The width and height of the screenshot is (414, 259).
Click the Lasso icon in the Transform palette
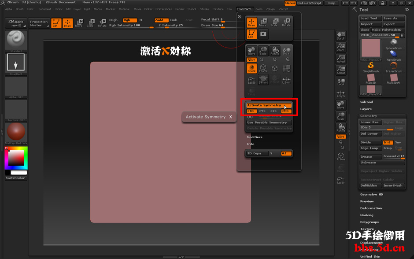pos(251,80)
